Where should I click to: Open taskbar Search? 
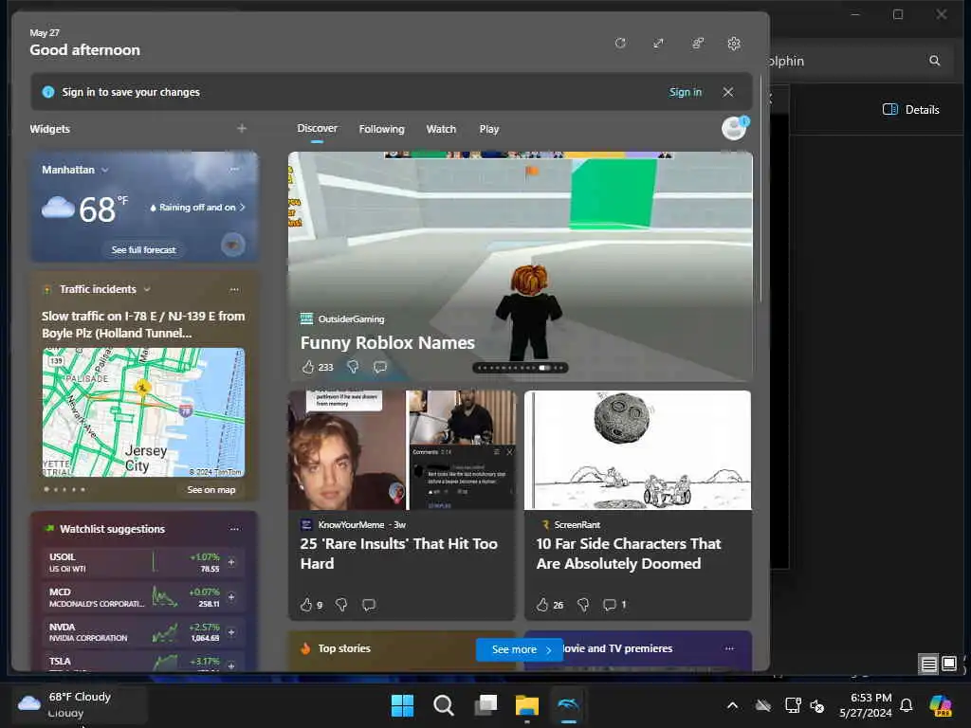(x=444, y=705)
